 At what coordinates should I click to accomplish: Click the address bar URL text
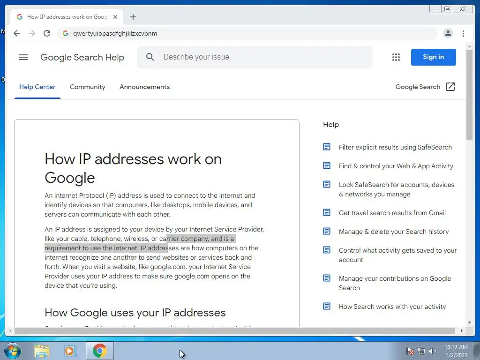point(115,33)
